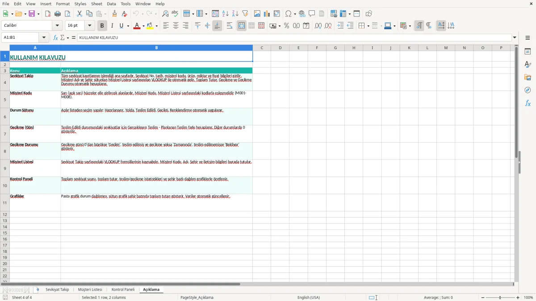Viewport: 536px width, 301px height.
Task: Open the Format menu
Action: tap(63, 4)
